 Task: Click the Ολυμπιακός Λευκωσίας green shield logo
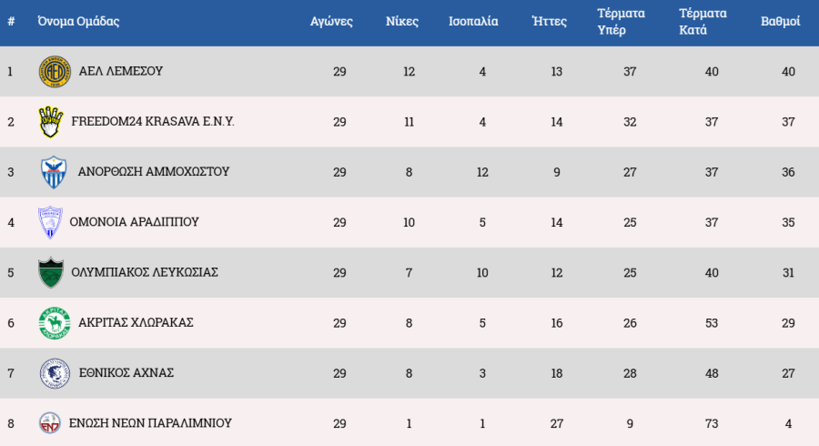pos(50,272)
